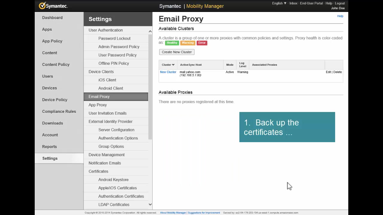Click the green Healthy status badge
The width and height of the screenshot is (383, 215).
click(x=172, y=43)
